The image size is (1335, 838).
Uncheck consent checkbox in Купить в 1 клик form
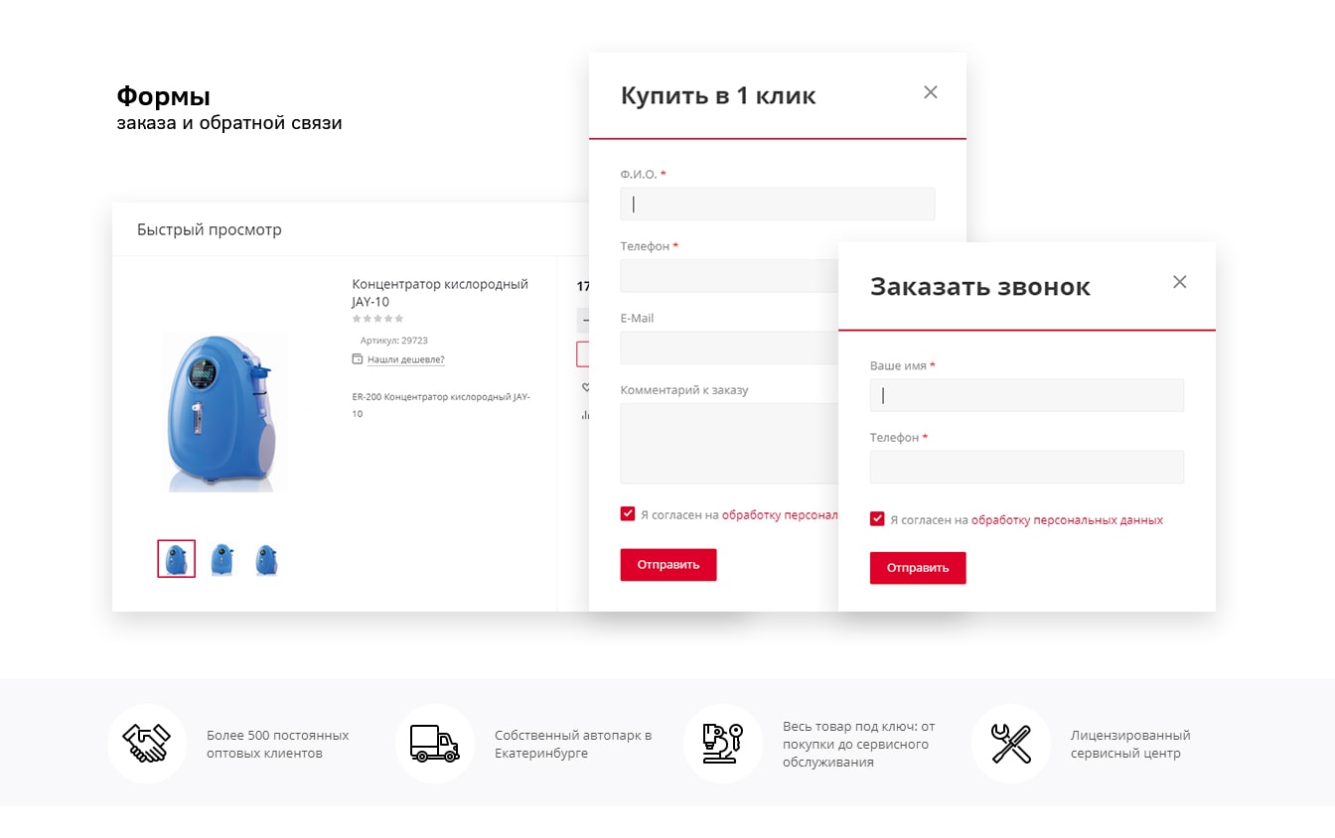[628, 513]
